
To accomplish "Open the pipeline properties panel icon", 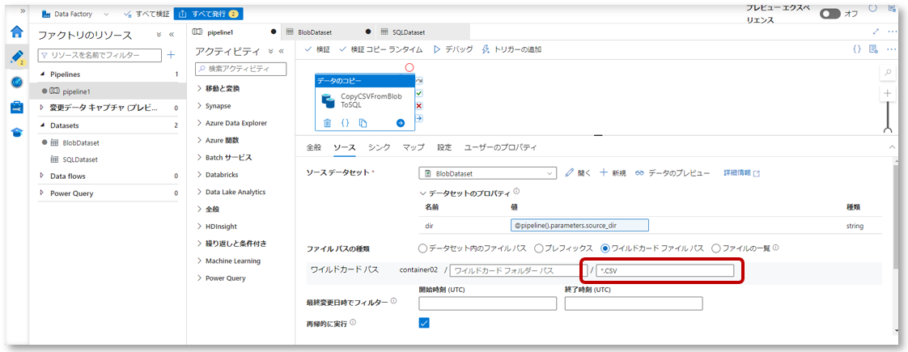I will [874, 49].
